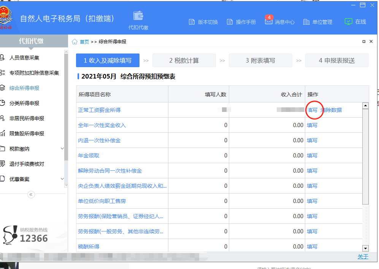Screen dimensions: 379x269
Task: Click table scrollbar down arrow
Action: 365,248
